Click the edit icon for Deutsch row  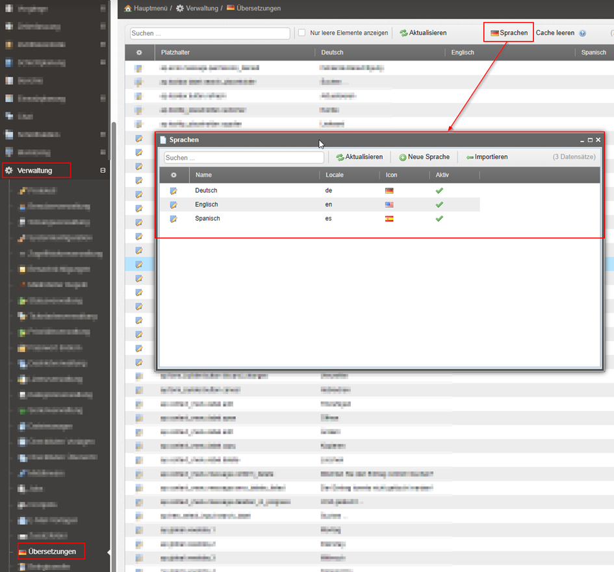(x=173, y=191)
